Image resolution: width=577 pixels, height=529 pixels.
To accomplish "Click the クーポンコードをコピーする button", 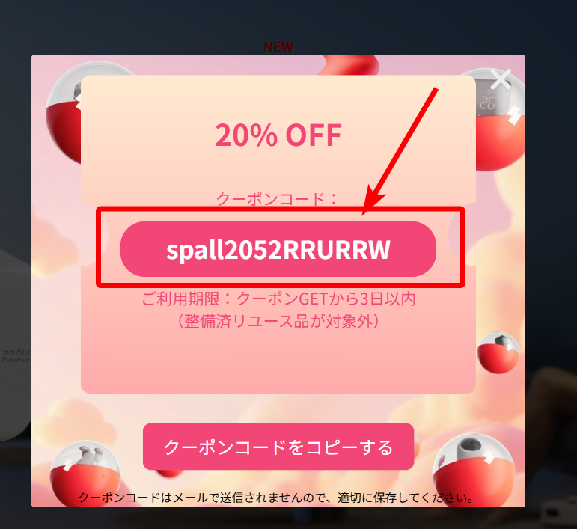I will (278, 447).
